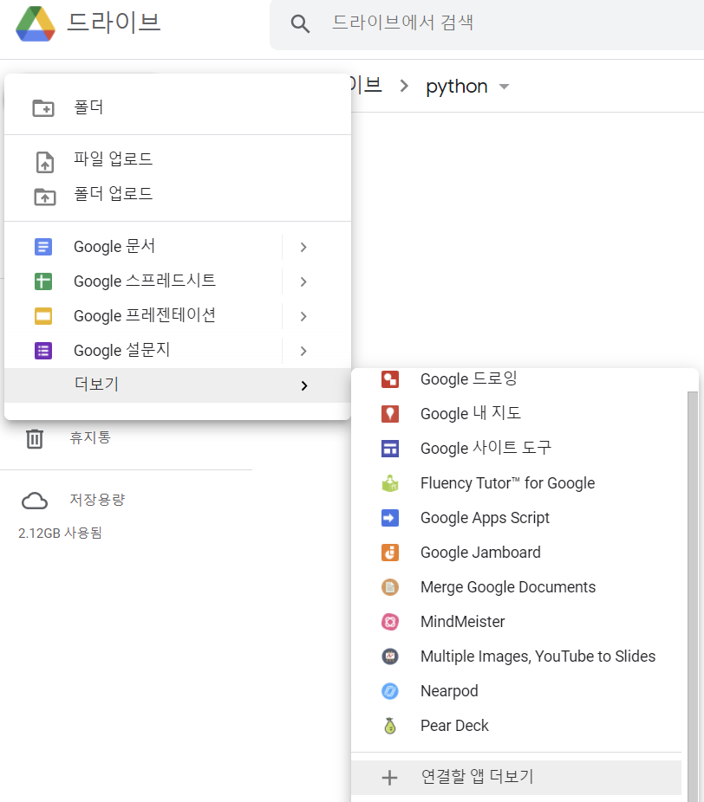Image resolution: width=704 pixels, height=802 pixels.
Task: Open the 더보기 submenu item
Action: click(178, 385)
